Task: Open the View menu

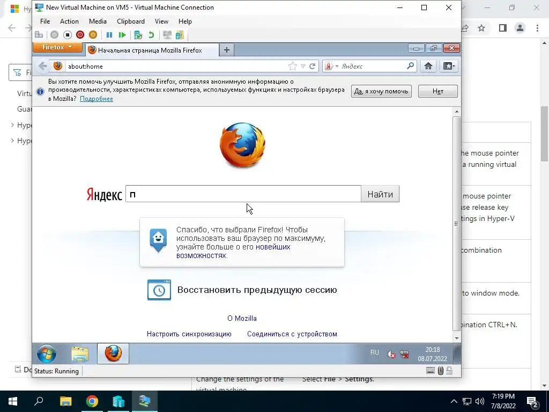Action: (161, 21)
